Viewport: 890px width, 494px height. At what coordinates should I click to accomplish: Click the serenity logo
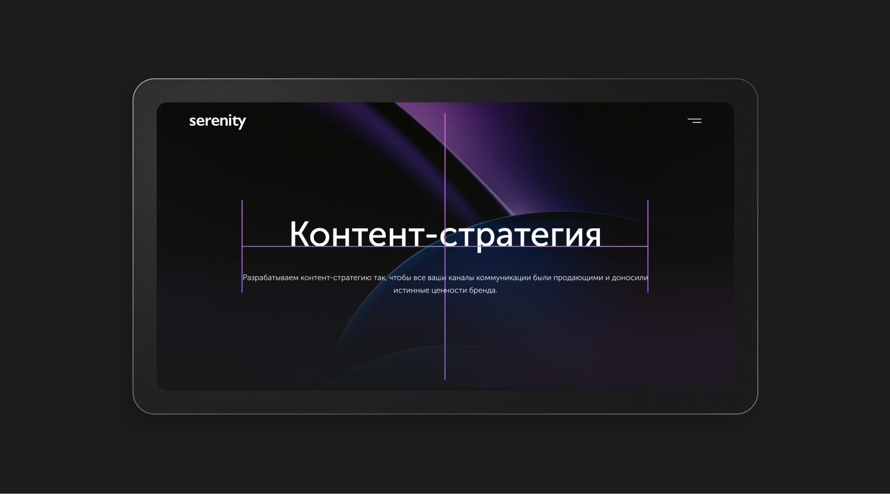(x=217, y=121)
